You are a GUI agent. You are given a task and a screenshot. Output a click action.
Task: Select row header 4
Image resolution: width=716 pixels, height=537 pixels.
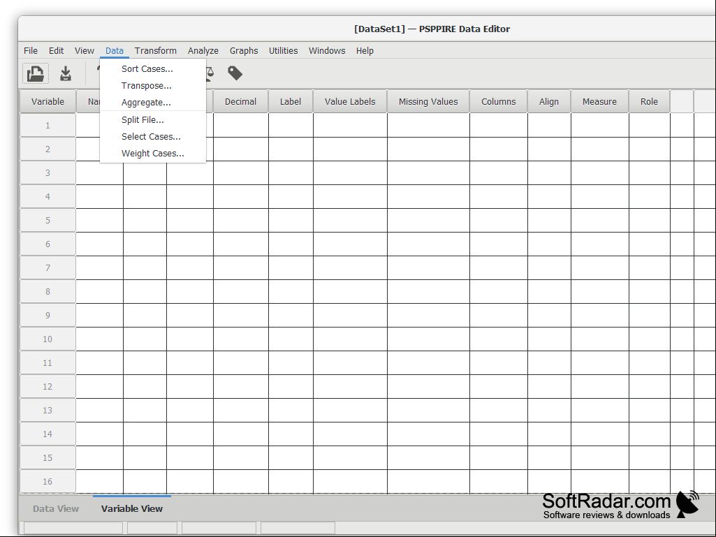coord(48,196)
